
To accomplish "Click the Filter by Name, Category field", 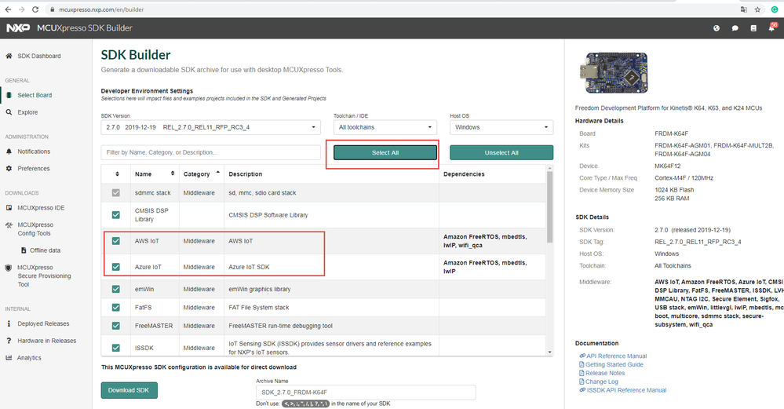I will click(x=210, y=152).
